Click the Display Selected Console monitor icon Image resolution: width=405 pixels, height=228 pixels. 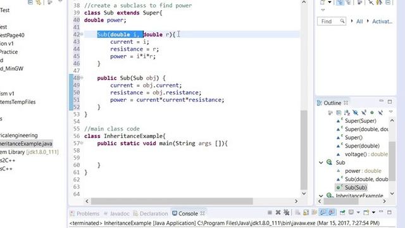351,213
